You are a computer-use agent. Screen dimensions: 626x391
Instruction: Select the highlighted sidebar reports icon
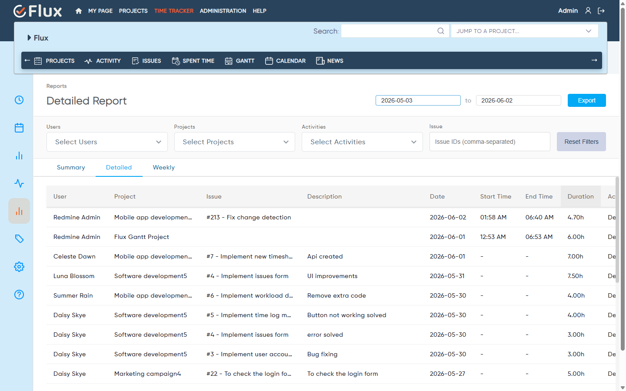(19, 211)
